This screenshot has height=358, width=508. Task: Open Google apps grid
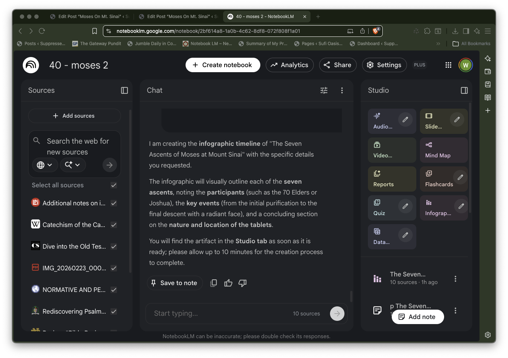click(x=448, y=65)
